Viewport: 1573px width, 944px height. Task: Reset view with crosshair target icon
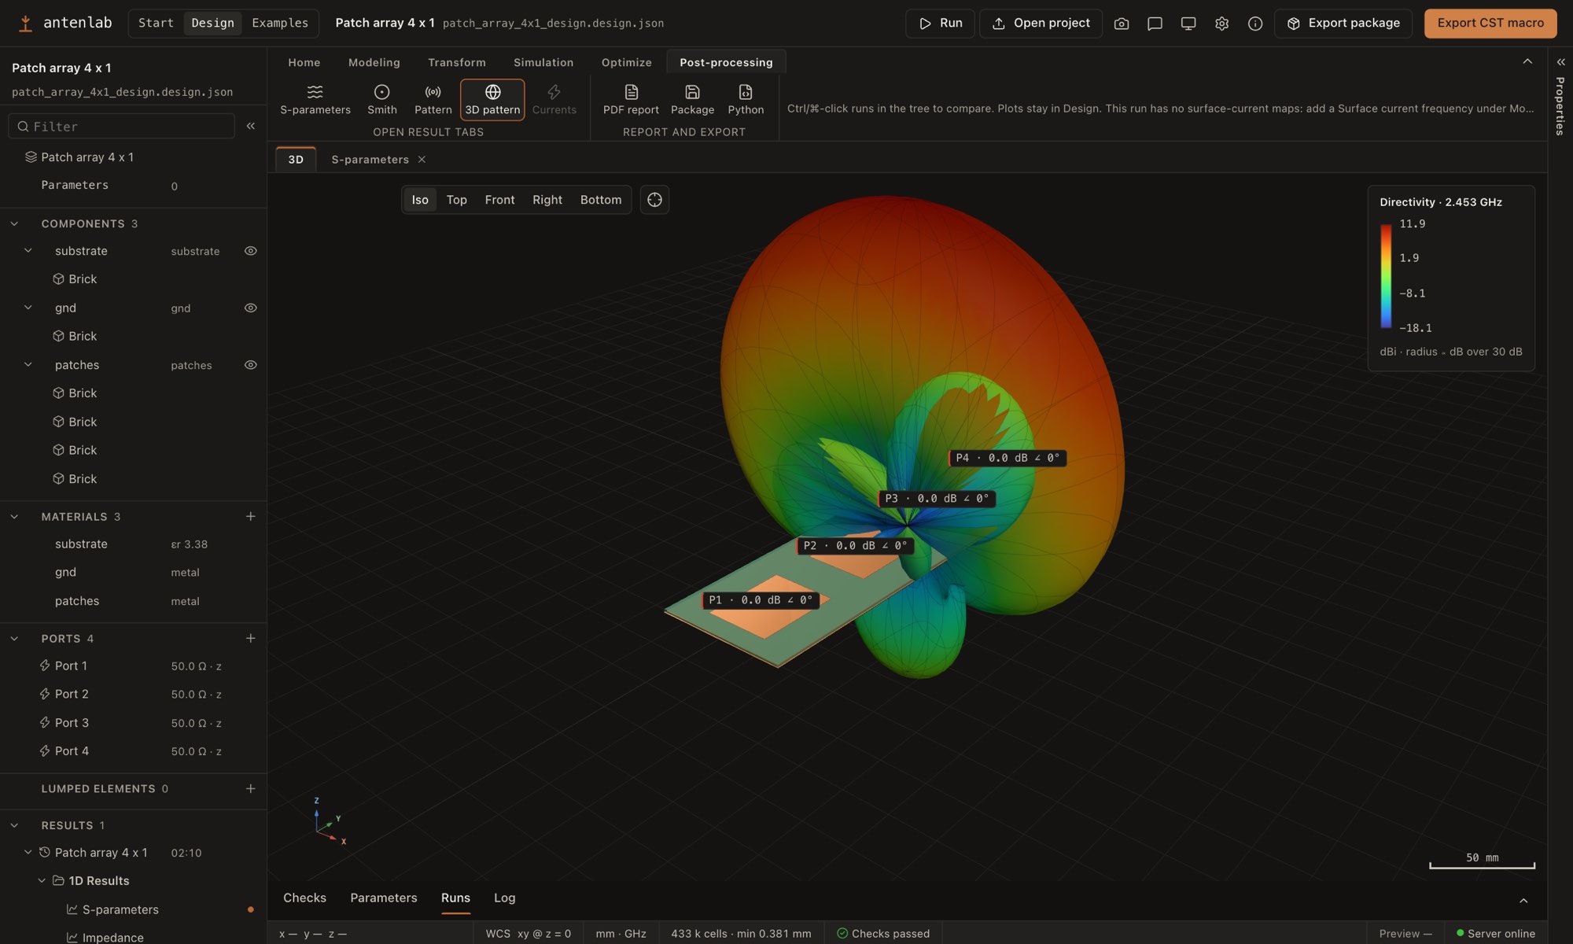pos(654,200)
